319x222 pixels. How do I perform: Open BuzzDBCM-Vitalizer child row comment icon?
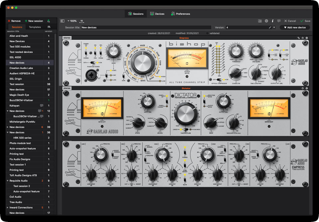42,116
